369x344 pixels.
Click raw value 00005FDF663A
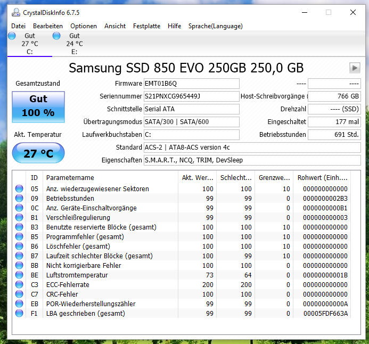pyautogui.click(x=325, y=314)
